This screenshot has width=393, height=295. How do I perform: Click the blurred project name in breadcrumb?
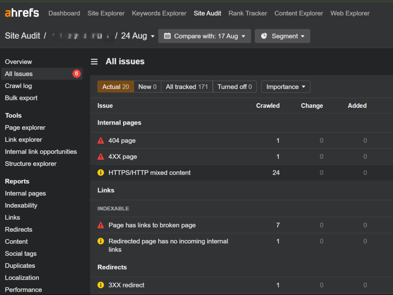click(81, 36)
